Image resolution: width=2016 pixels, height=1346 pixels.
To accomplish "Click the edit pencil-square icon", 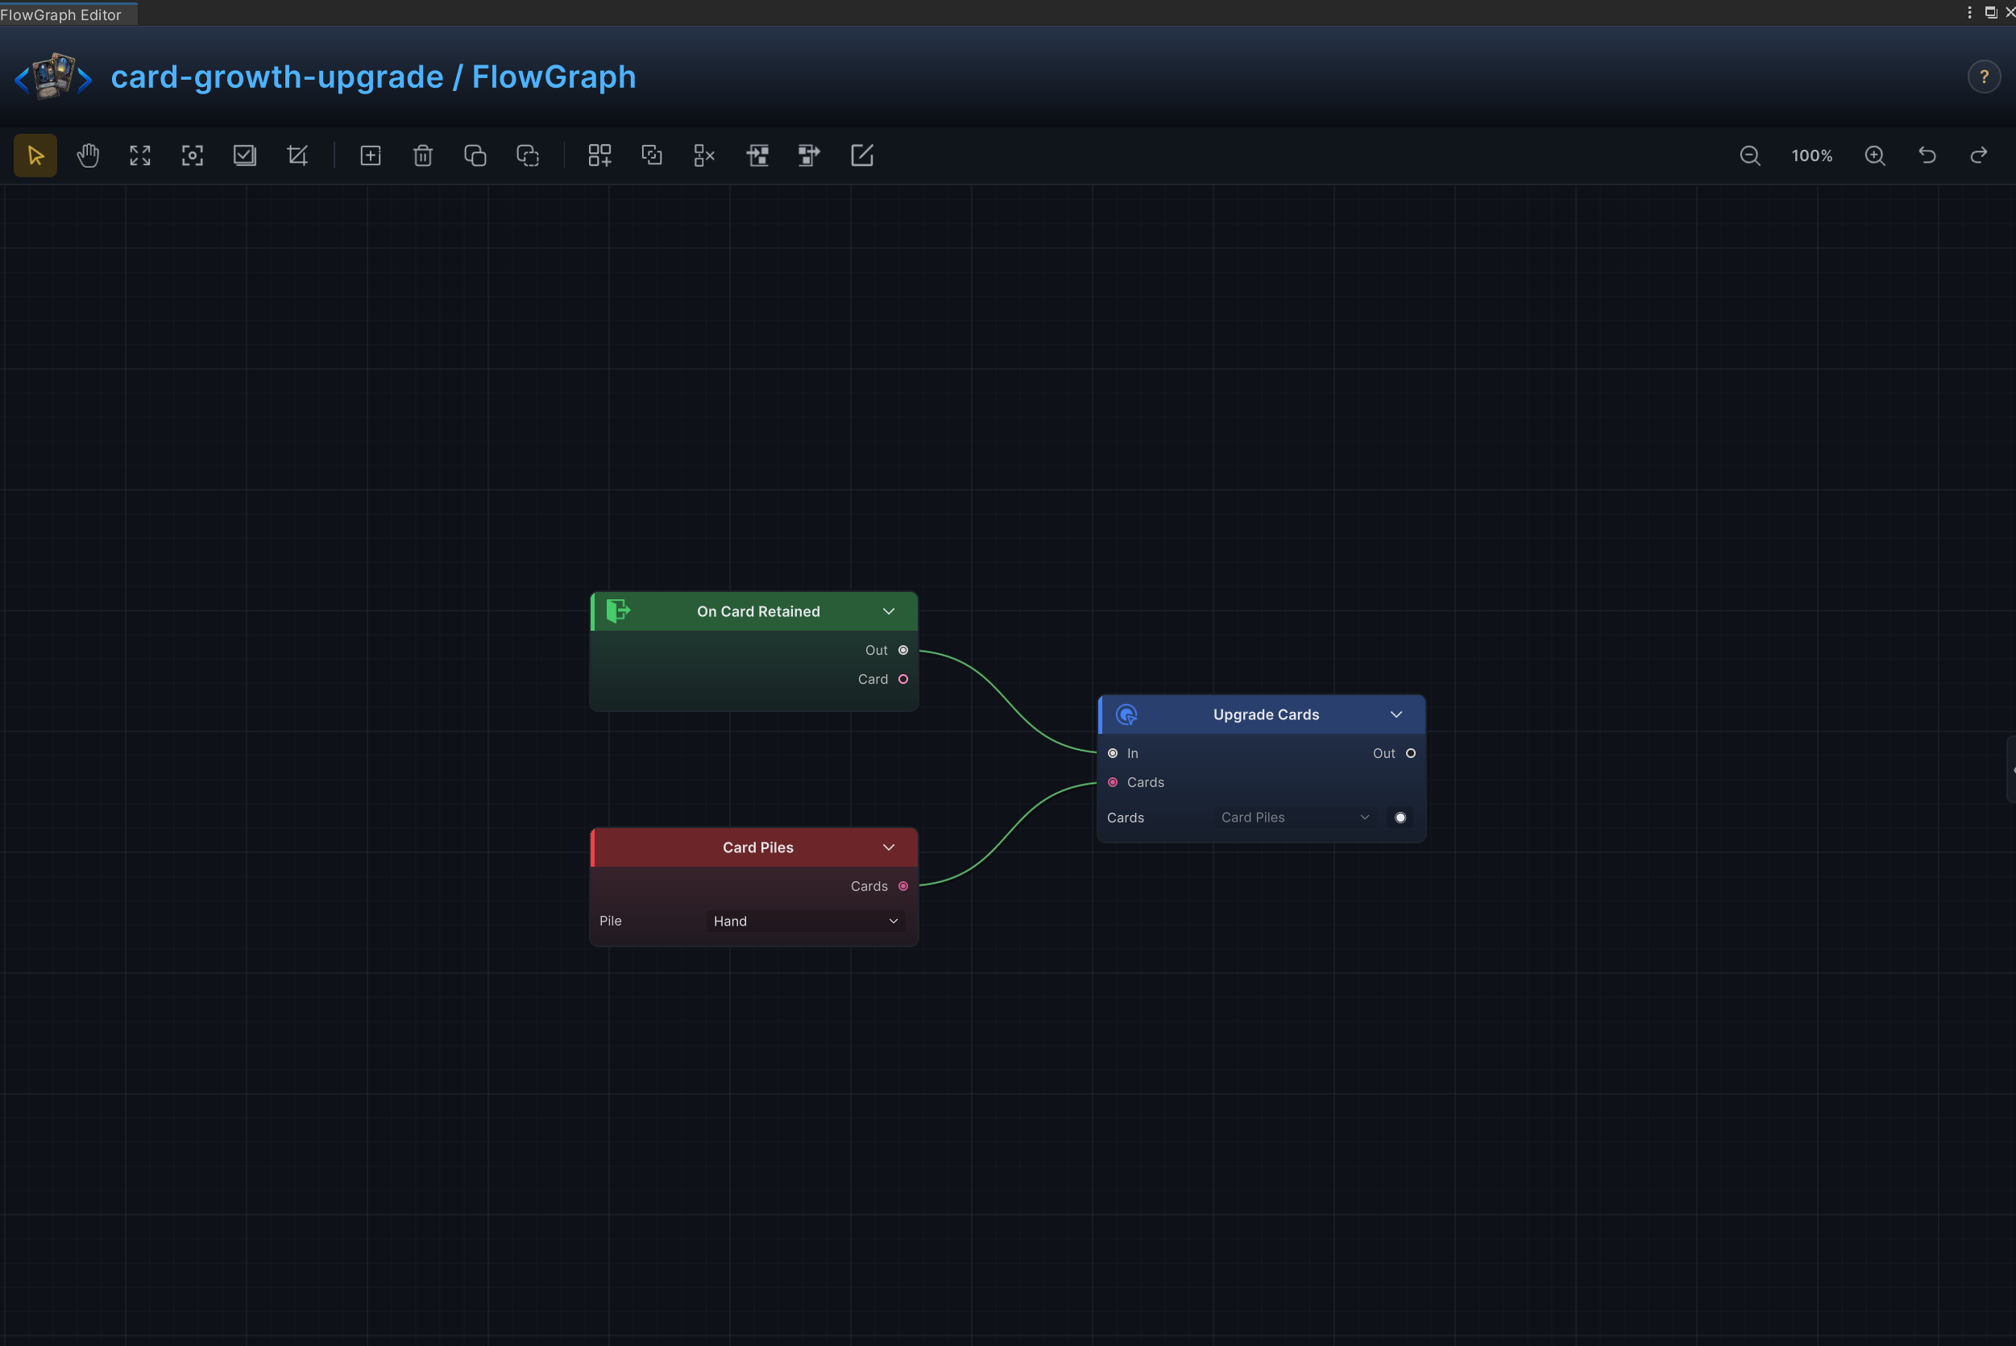I will pyautogui.click(x=861, y=155).
